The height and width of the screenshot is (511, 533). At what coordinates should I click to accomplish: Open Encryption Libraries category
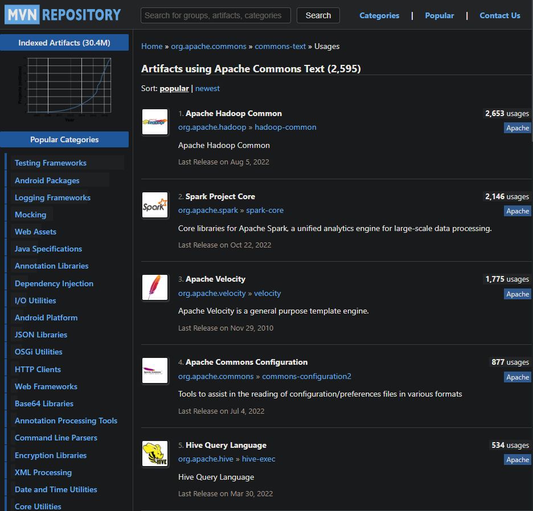pos(50,455)
